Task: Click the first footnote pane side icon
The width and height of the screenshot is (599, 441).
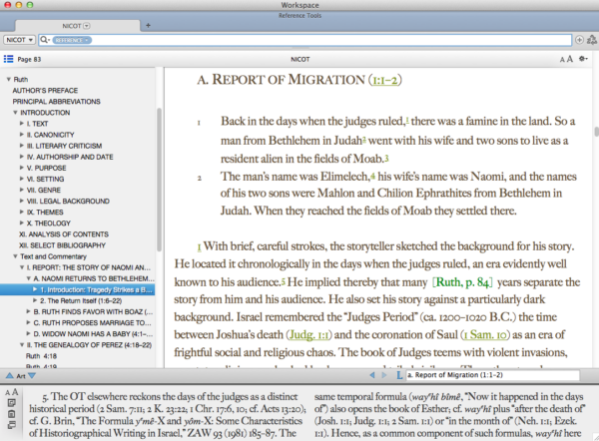Action: 11,403
